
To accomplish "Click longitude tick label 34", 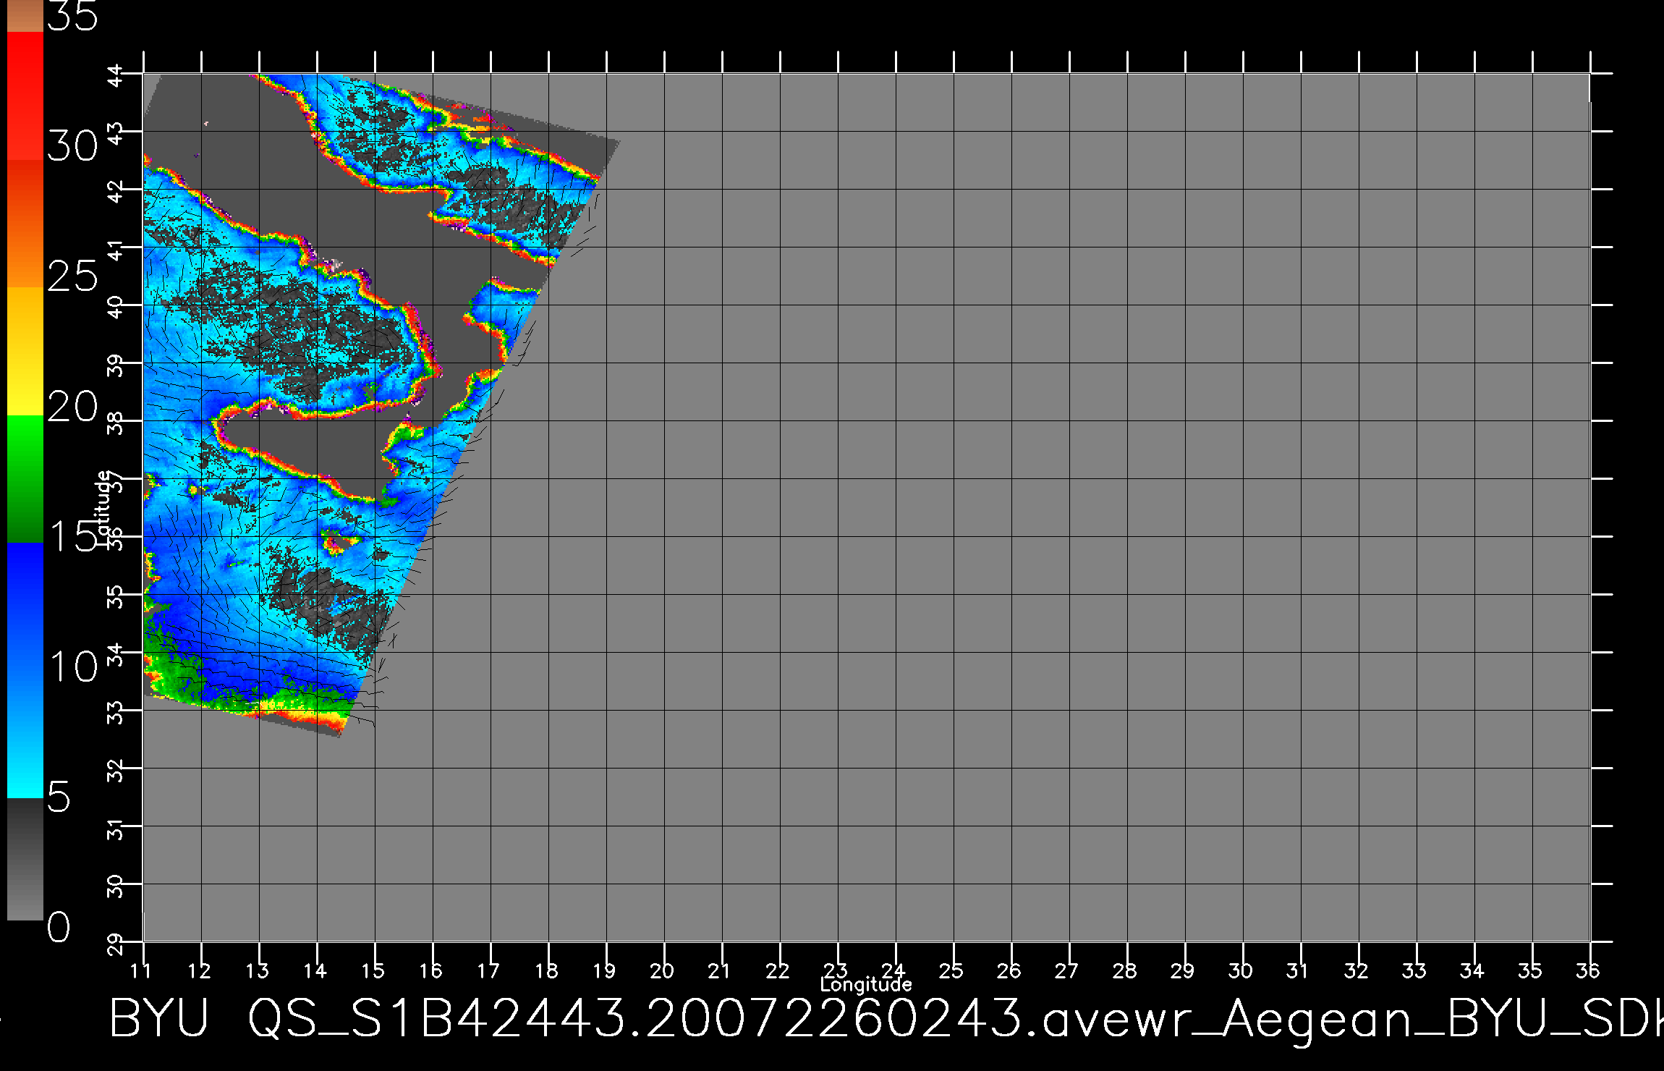I will 1473,971.
